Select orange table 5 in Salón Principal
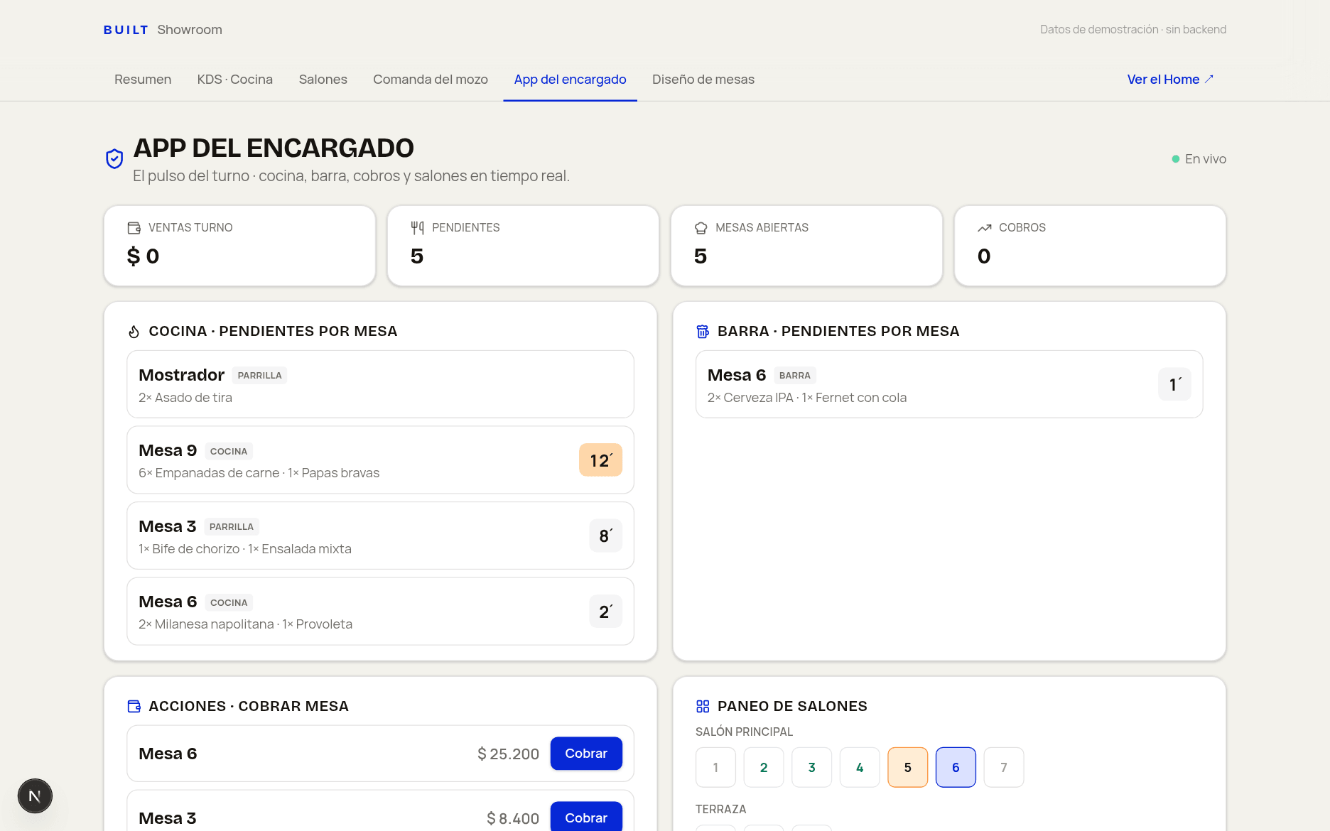 pos(907,767)
